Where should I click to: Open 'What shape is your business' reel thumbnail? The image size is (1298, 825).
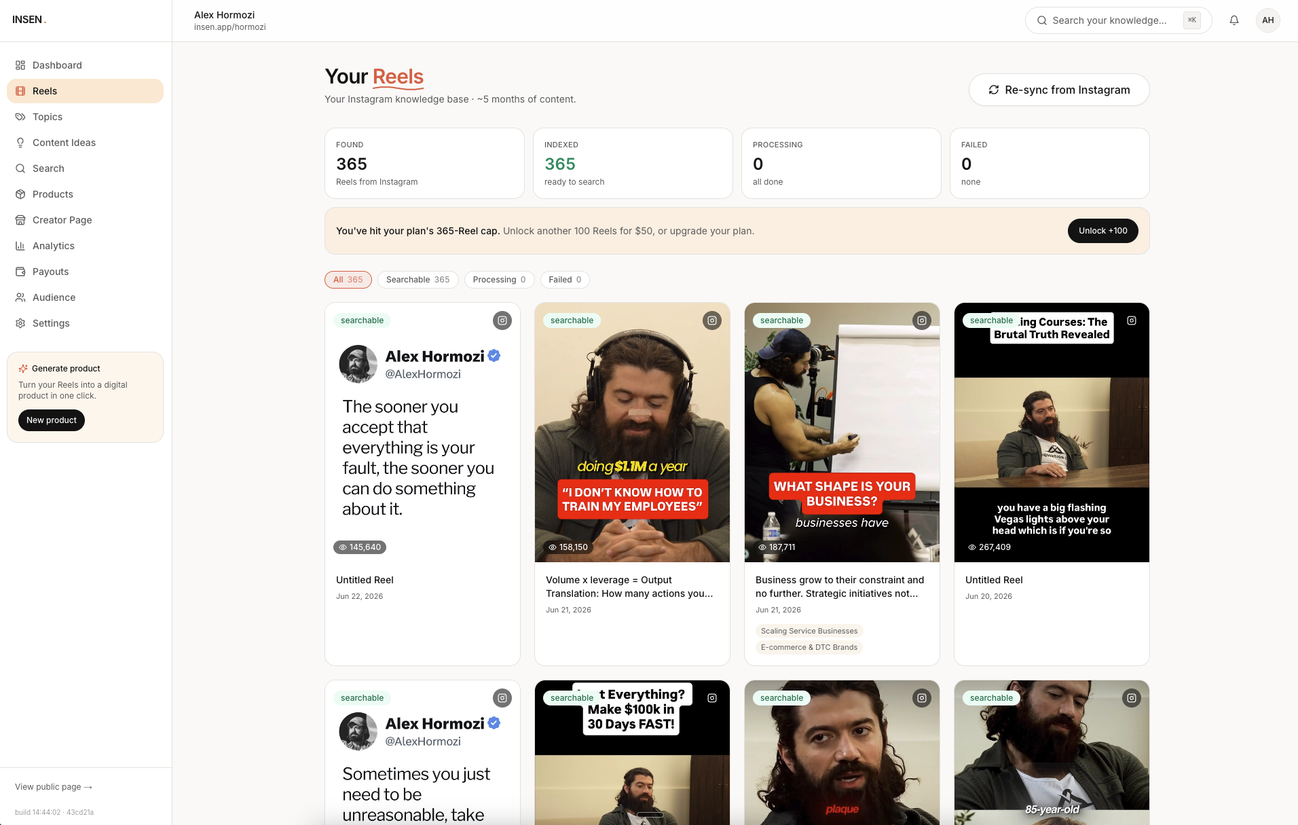coord(842,433)
